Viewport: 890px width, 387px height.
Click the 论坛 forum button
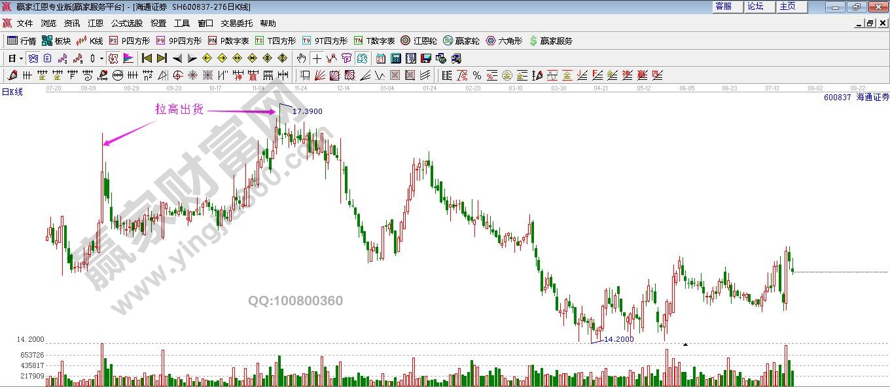point(755,7)
